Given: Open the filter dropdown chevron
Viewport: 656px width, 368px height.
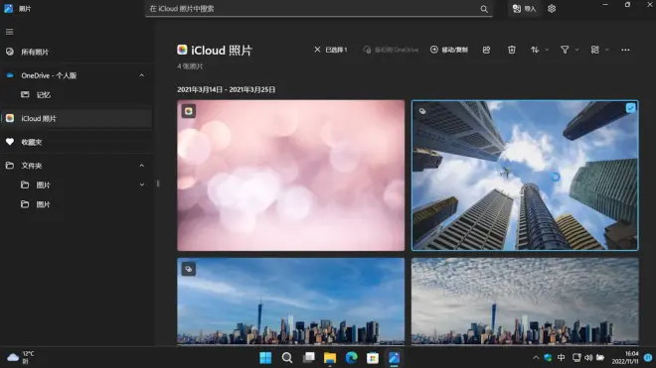Looking at the screenshot, I should pos(576,50).
